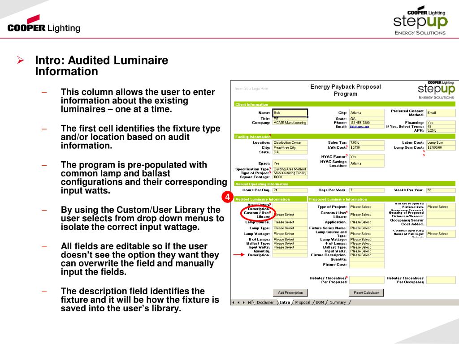Click Rebates / Incentives Per Proposed cell
This screenshot has height=344, width=459.
(x=367, y=280)
